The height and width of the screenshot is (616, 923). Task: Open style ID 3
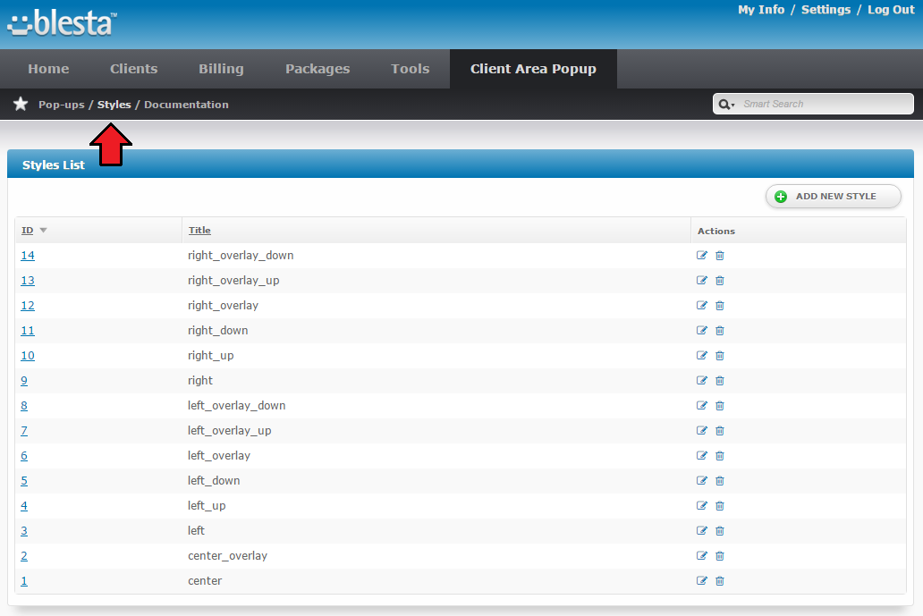click(x=24, y=530)
